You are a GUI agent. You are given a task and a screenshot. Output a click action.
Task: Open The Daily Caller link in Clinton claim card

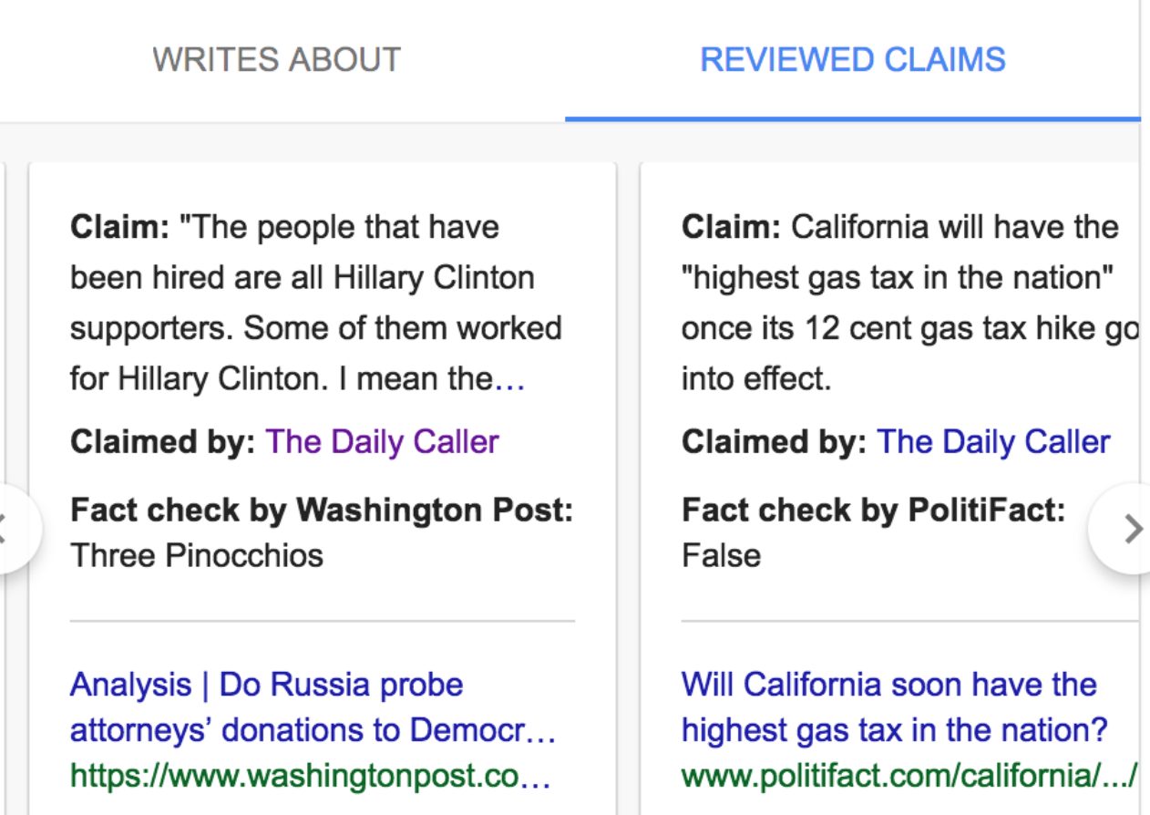382,442
